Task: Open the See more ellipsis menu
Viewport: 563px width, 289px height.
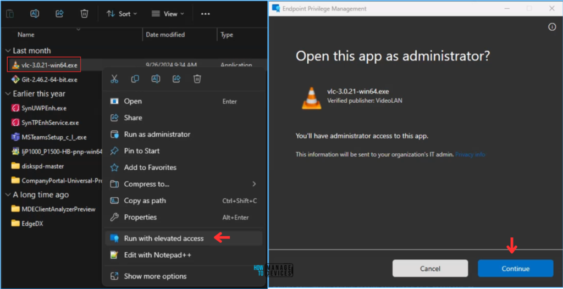Action: 205,14
